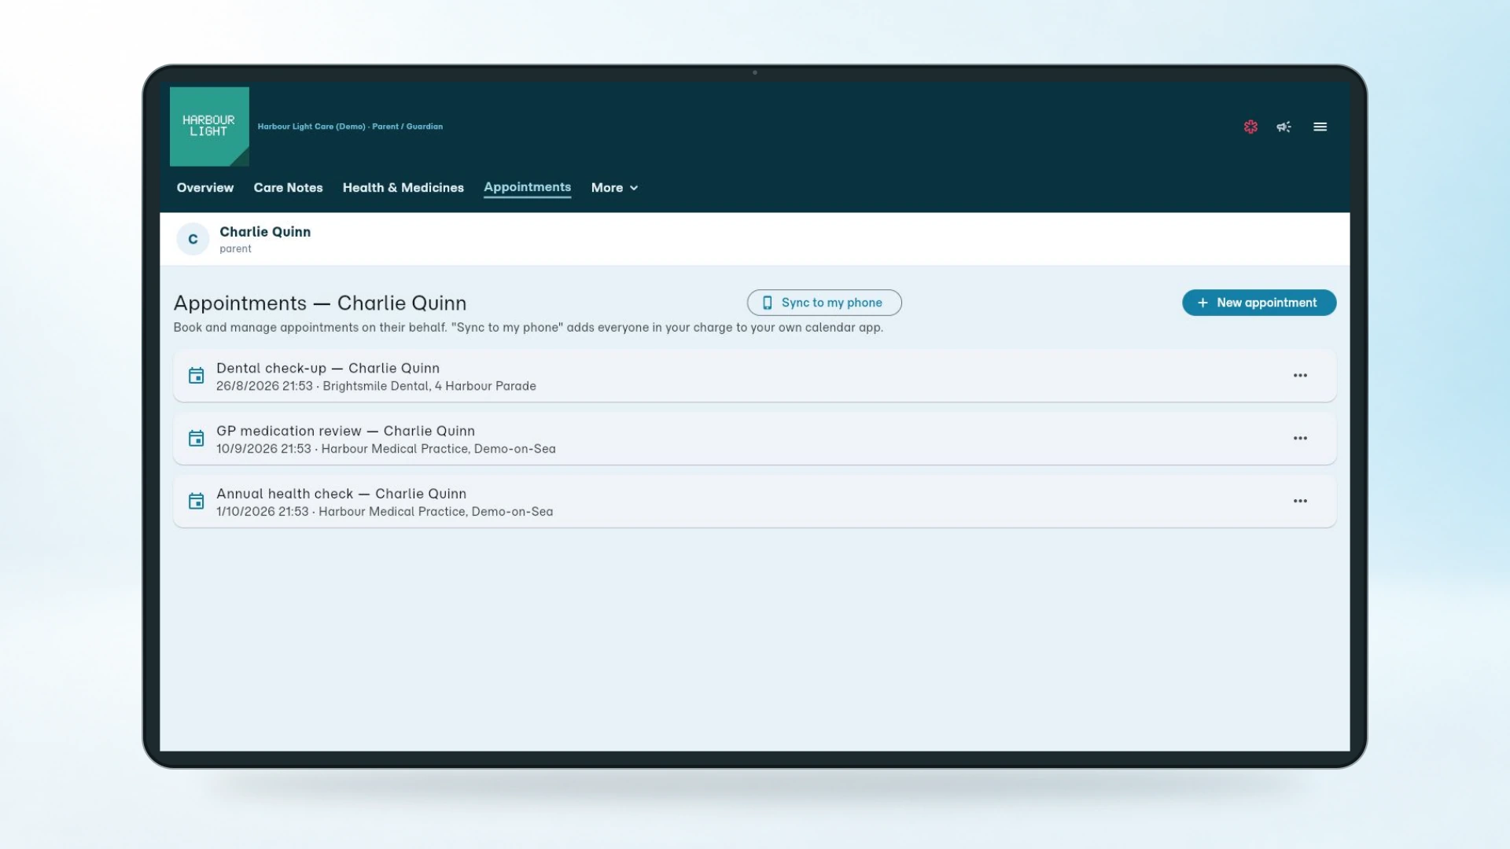The image size is (1510, 849).
Task: Click calendar icon for GP medication review
Action: coord(197,439)
